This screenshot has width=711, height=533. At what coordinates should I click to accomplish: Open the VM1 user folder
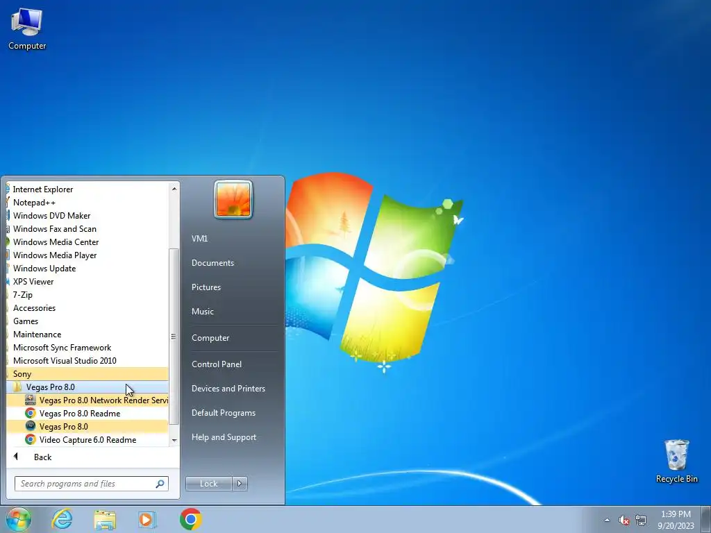click(233, 239)
